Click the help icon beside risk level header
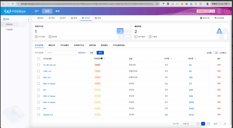The height and width of the screenshot is (128, 233). [x=102, y=58]
